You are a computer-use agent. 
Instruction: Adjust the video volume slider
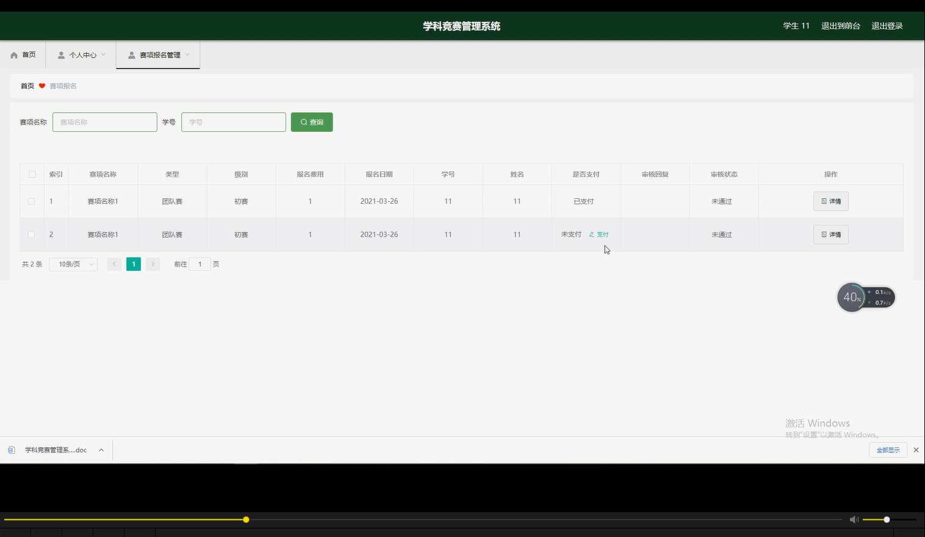(x=890, y=520)
